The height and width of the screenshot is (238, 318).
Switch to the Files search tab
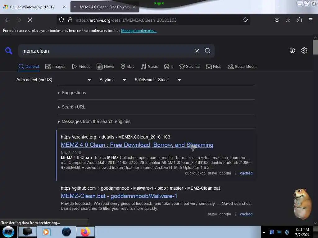pos(213,67)
